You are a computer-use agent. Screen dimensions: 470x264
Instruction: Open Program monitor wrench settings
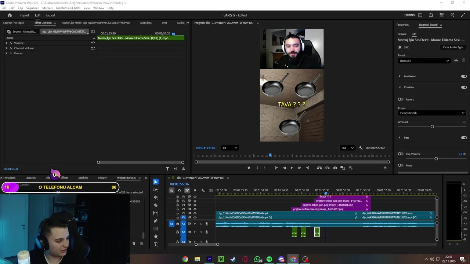[x=361, y=148]
